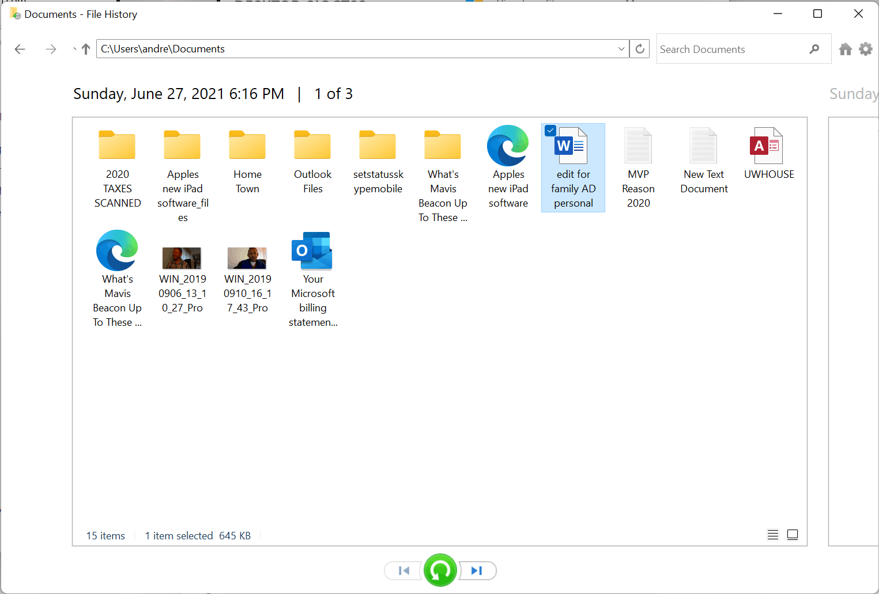This screenshot has width=879, height=594.
Task: Go to the next file version
Action: tap(477, 570)
